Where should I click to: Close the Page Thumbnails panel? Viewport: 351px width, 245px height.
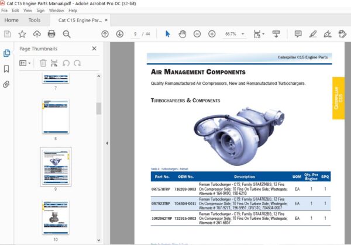pos(94,49)
